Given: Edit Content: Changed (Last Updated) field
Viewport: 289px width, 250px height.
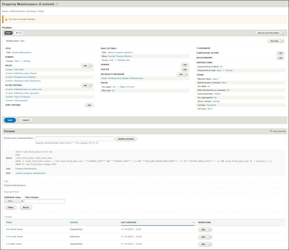Looking at the screenshot, I should tap(21, 77).
